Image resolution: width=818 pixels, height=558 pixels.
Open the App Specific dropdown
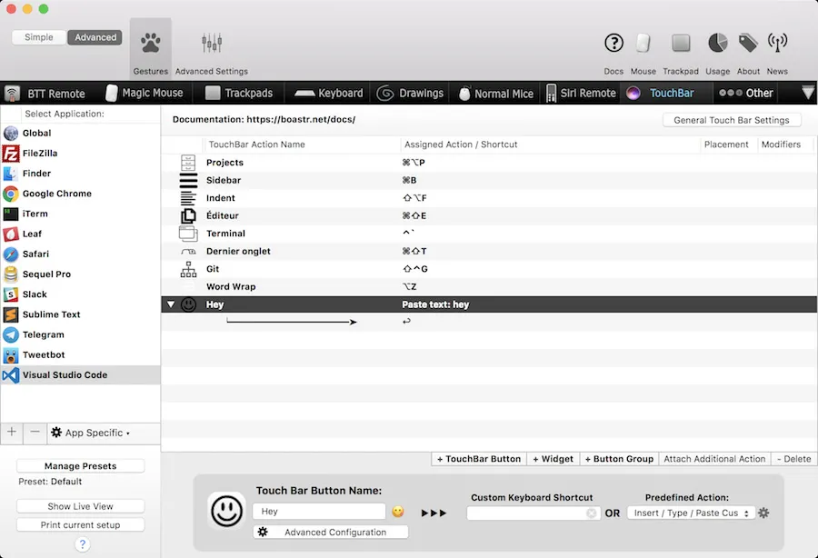(x=90, y=433)
